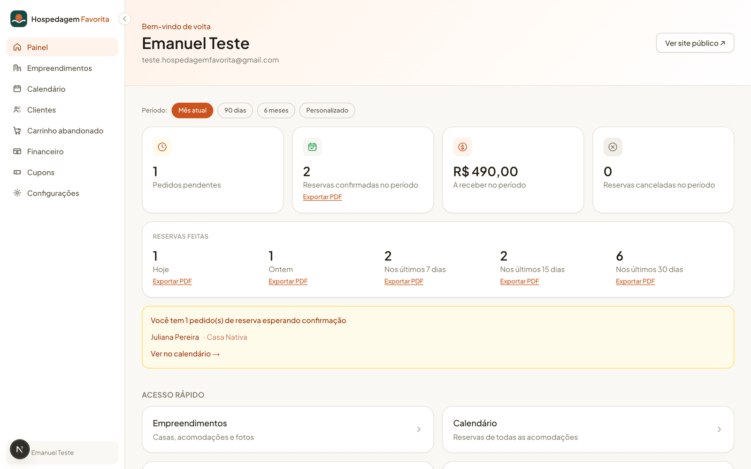Select the 90 dias period filter
Screen dimensions: 751x469
coord(235,110)
